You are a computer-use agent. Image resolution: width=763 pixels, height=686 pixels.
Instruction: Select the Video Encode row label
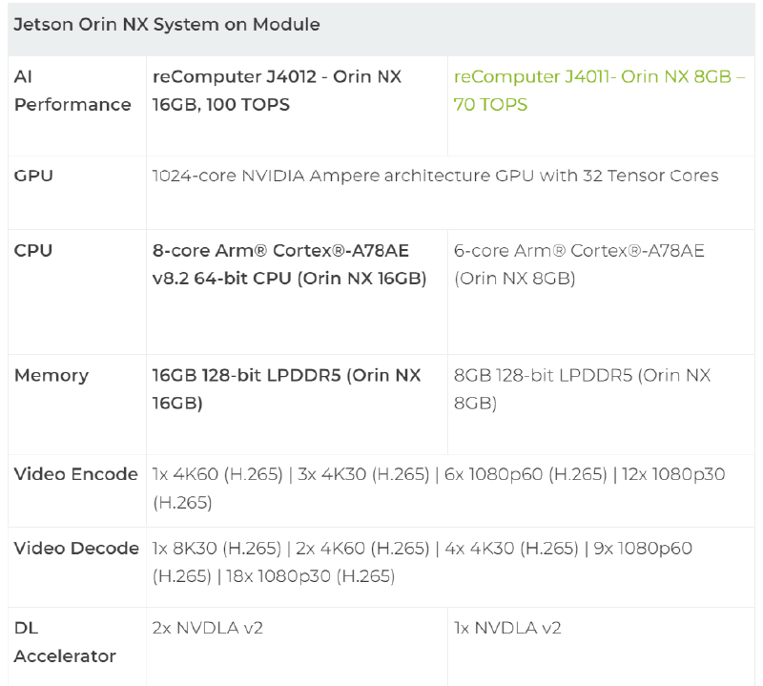point(76,474)
